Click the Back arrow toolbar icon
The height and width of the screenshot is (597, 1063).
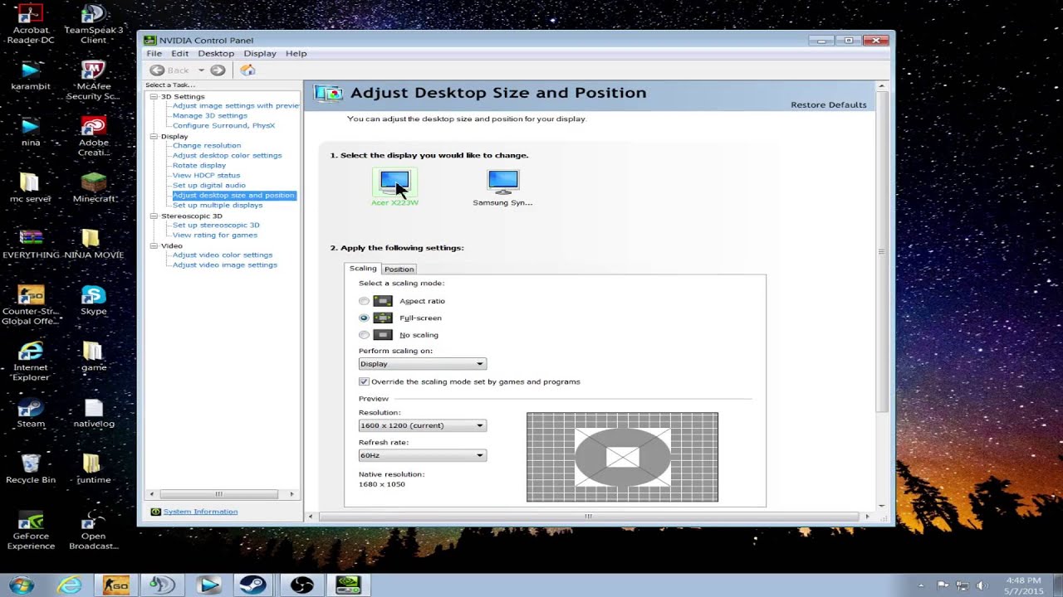point(157,70)
